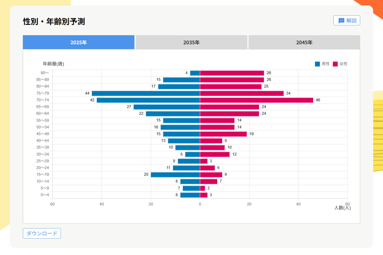Screen dimensions: 383x255
Task: Toggle the pink 女性 legend swatch
Action: coord(335,64)
